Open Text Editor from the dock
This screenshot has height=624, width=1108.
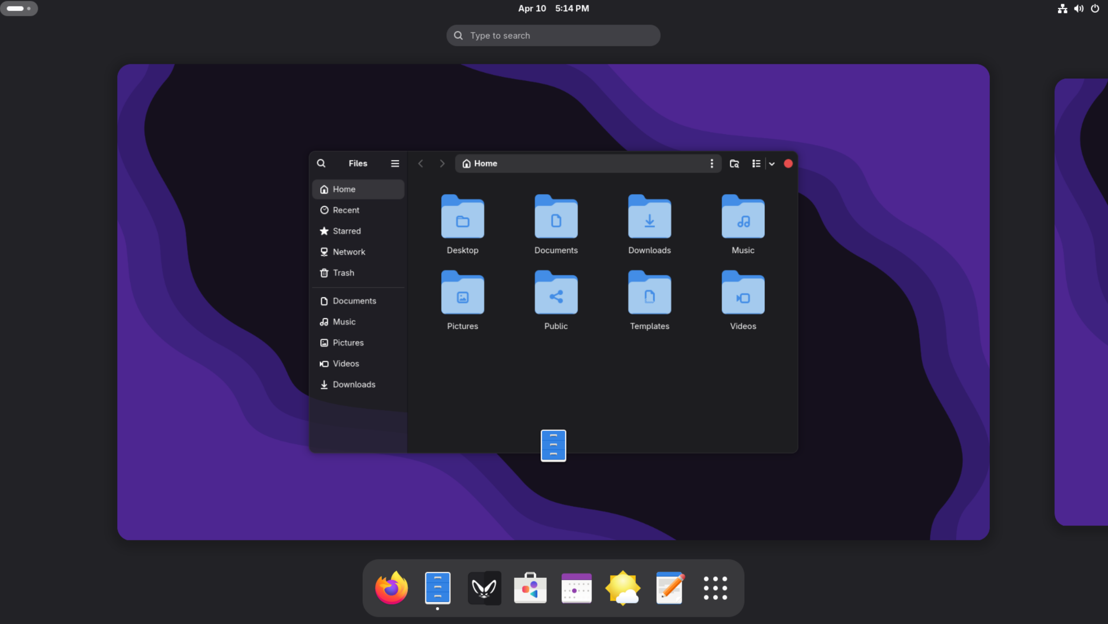(x=670, y=588)
